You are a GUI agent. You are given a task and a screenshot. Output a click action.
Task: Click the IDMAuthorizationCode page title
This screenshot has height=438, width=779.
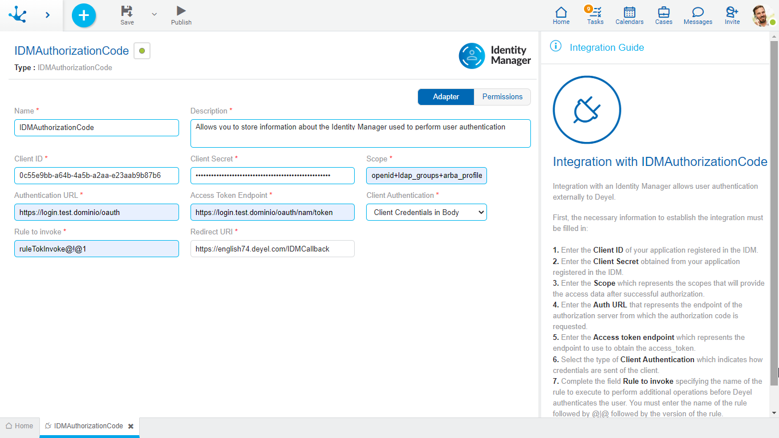[x=72, y=51]
